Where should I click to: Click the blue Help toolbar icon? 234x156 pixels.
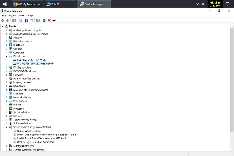point(26,20)
